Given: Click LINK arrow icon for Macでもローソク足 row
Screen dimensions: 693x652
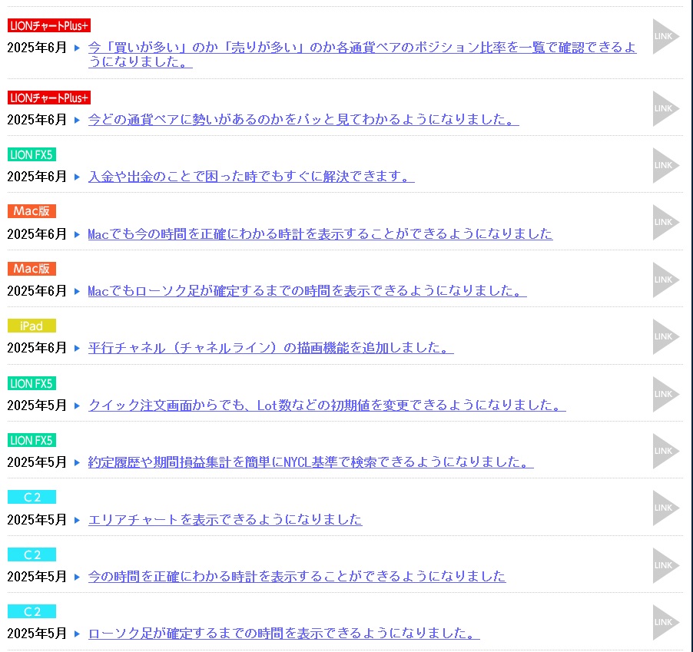Looking at the screenshot, I should [x=665, y=280].
